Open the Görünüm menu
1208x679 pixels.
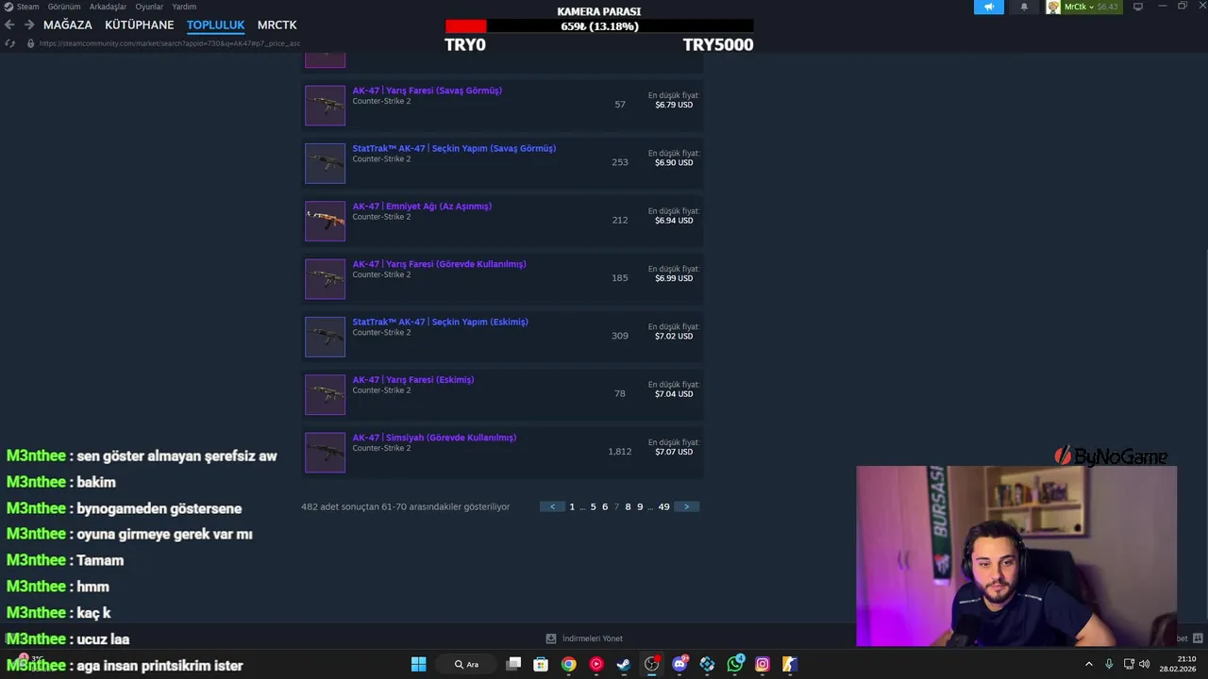(x=64, y=7)
